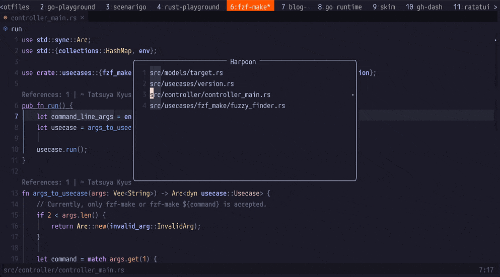
Task: Close the controller_main.rs buffer tab
Action: (x=83, y=18)
